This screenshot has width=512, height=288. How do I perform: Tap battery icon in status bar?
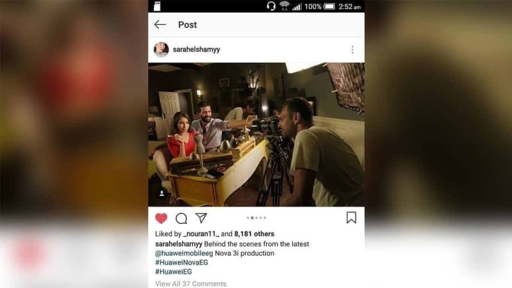coord(329,6)
